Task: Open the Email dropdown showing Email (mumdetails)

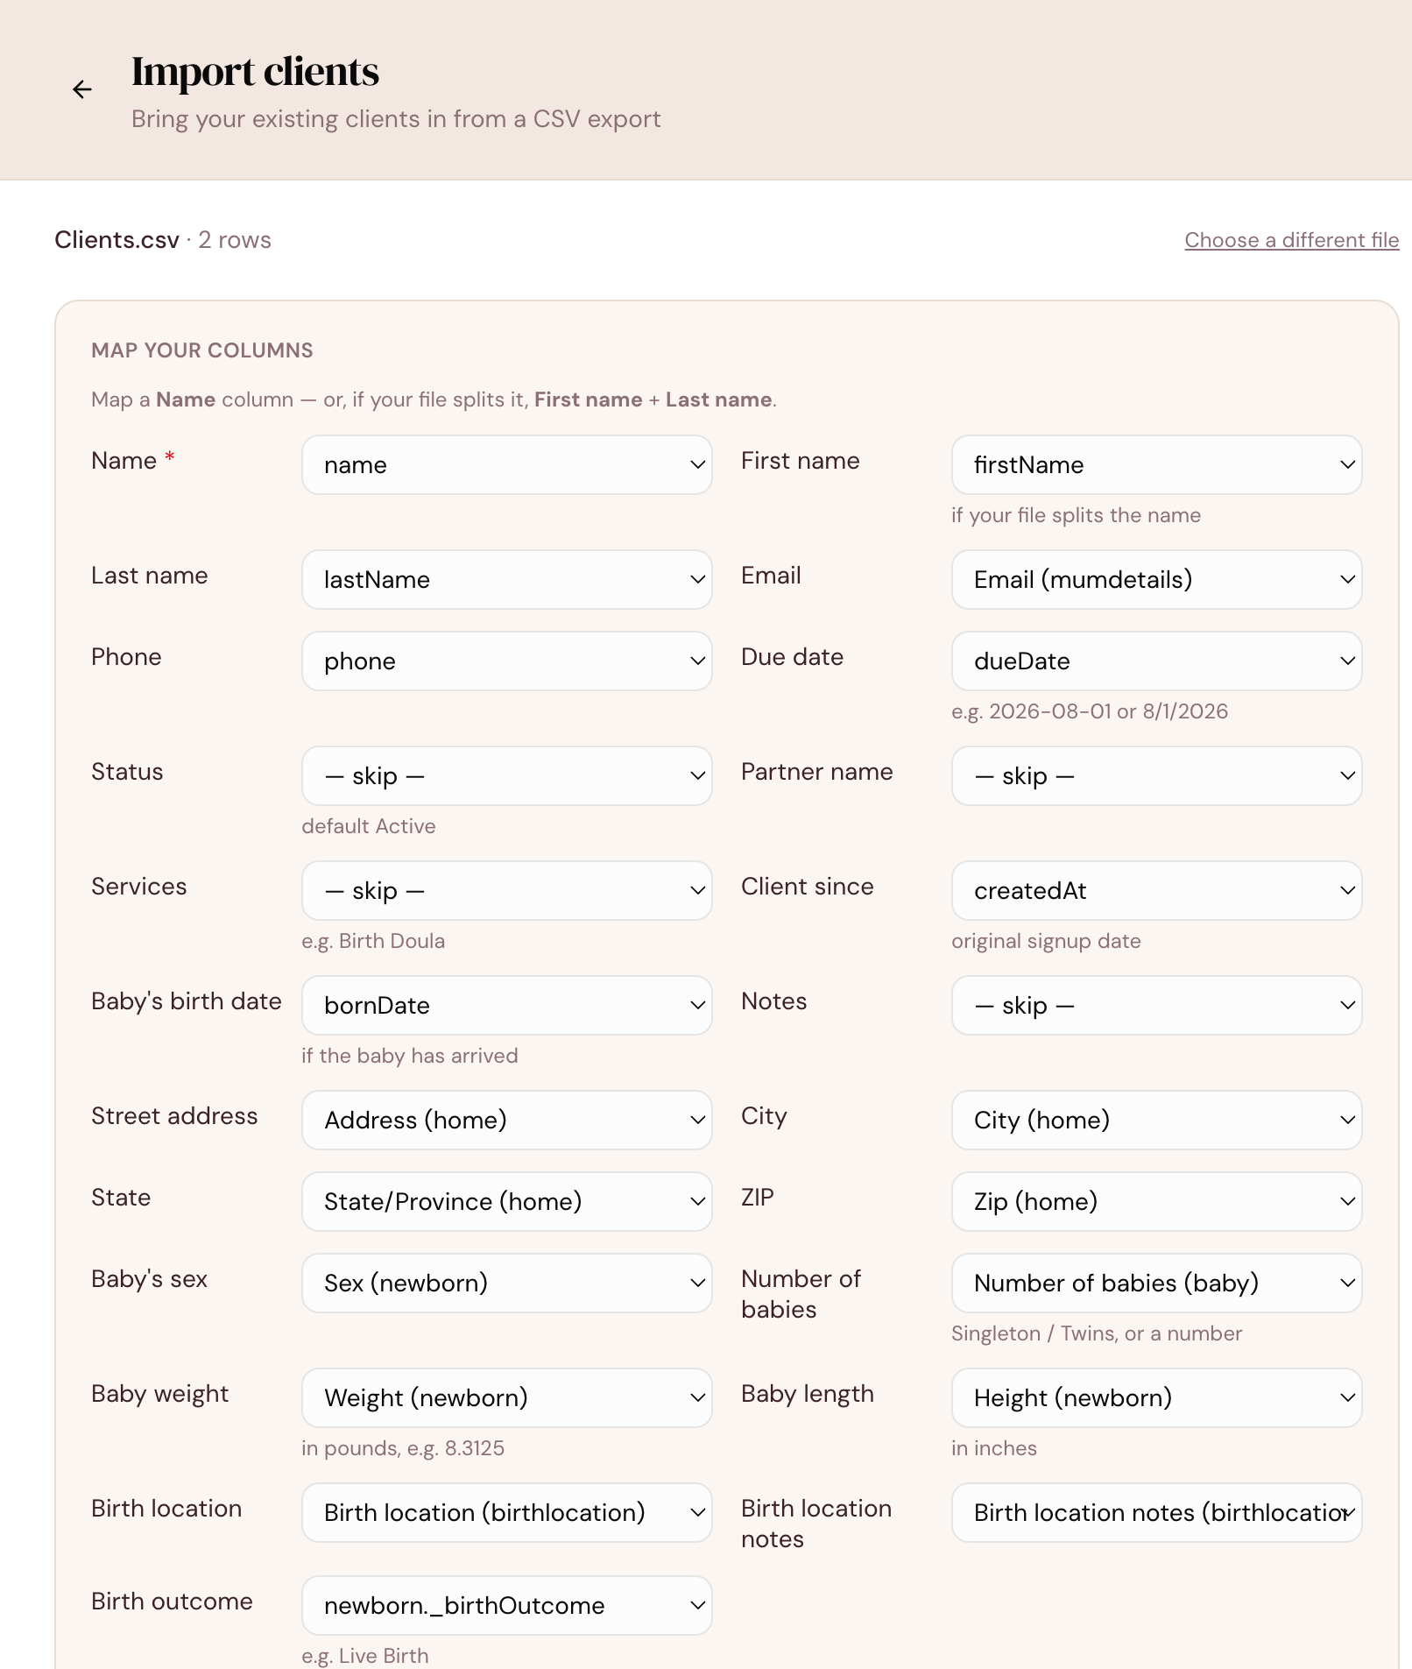Action: click(x=1156, y=580)
